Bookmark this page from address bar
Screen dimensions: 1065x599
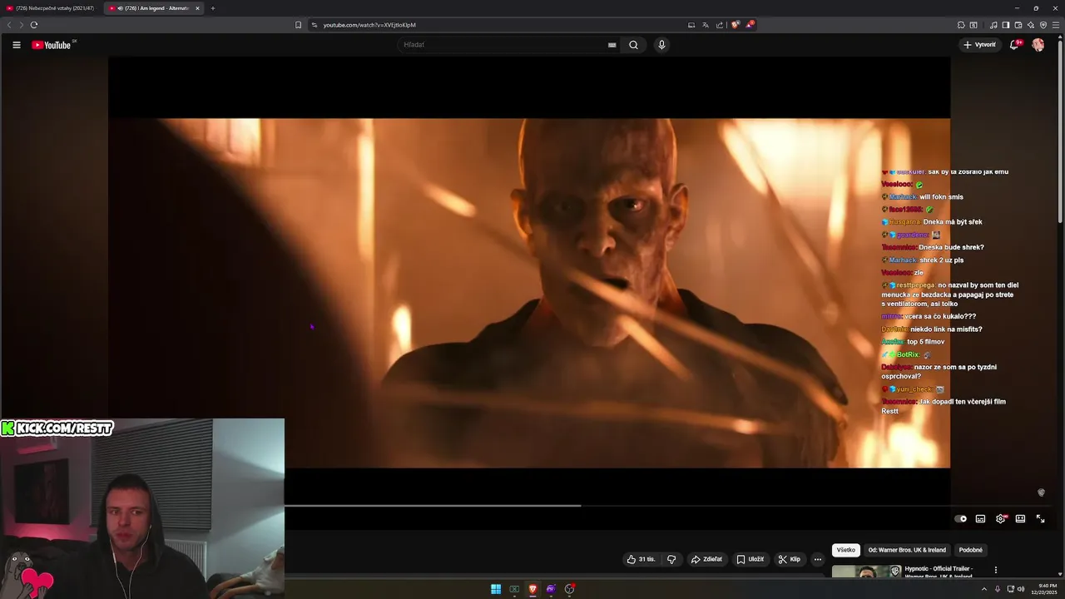(x=298, y=25)
